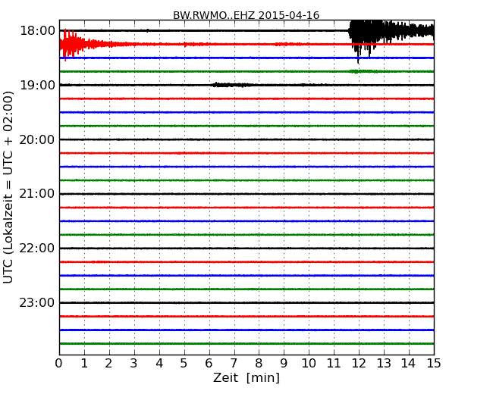The width and height of the screenshot is (493, 394).
Task: Click the y-axis label UTC (Lokalzeit = UTC + 02:00)
Action: point(8,188)
